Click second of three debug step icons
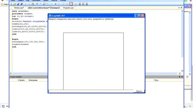 (83, 4)
